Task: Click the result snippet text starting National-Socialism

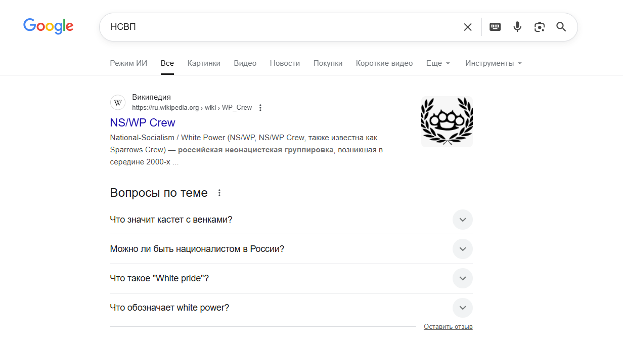Action: point(246,150)
